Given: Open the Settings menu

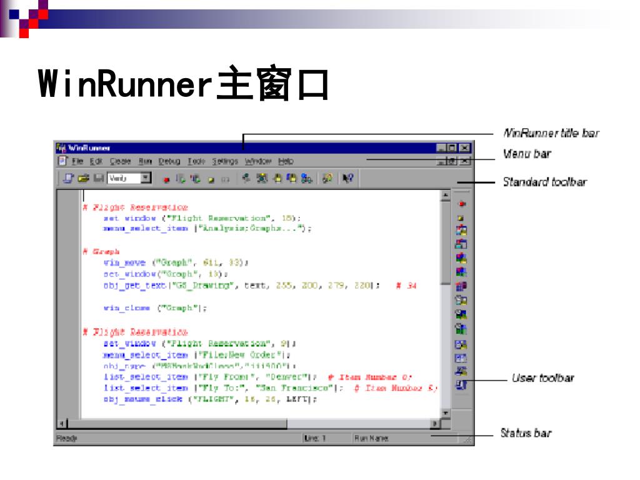Looking at the screenshot, I should pos(225,161).
